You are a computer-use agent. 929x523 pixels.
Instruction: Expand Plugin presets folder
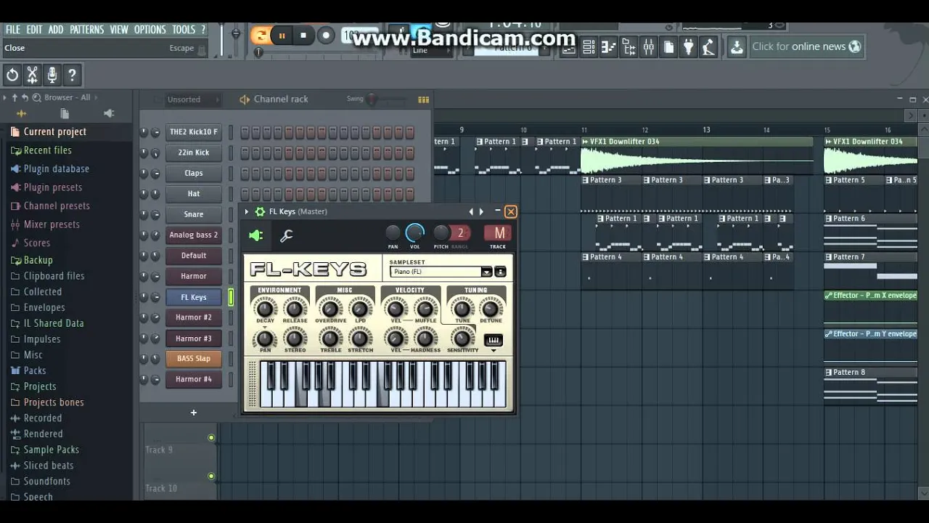[52, 187]
